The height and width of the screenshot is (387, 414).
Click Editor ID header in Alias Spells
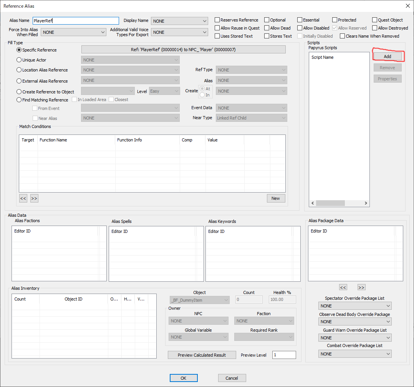152,231
